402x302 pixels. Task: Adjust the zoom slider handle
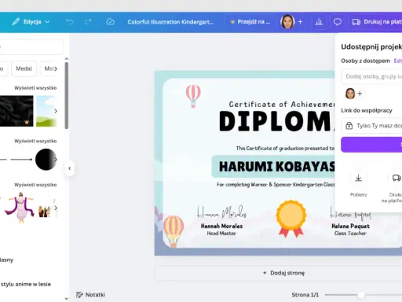click(361, 295)
